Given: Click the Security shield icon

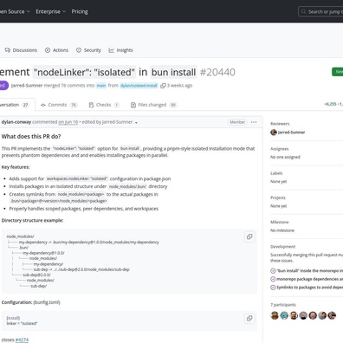Looking at the screenshot, I should (79, 50).
